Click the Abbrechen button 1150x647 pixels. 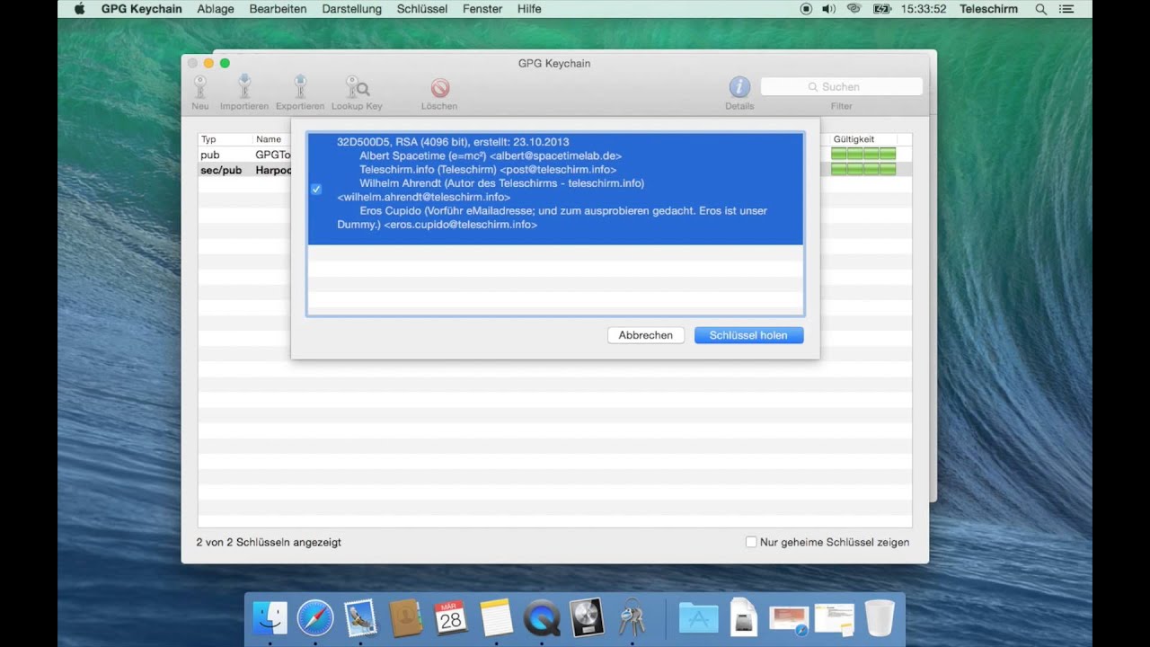coord(645,335)
